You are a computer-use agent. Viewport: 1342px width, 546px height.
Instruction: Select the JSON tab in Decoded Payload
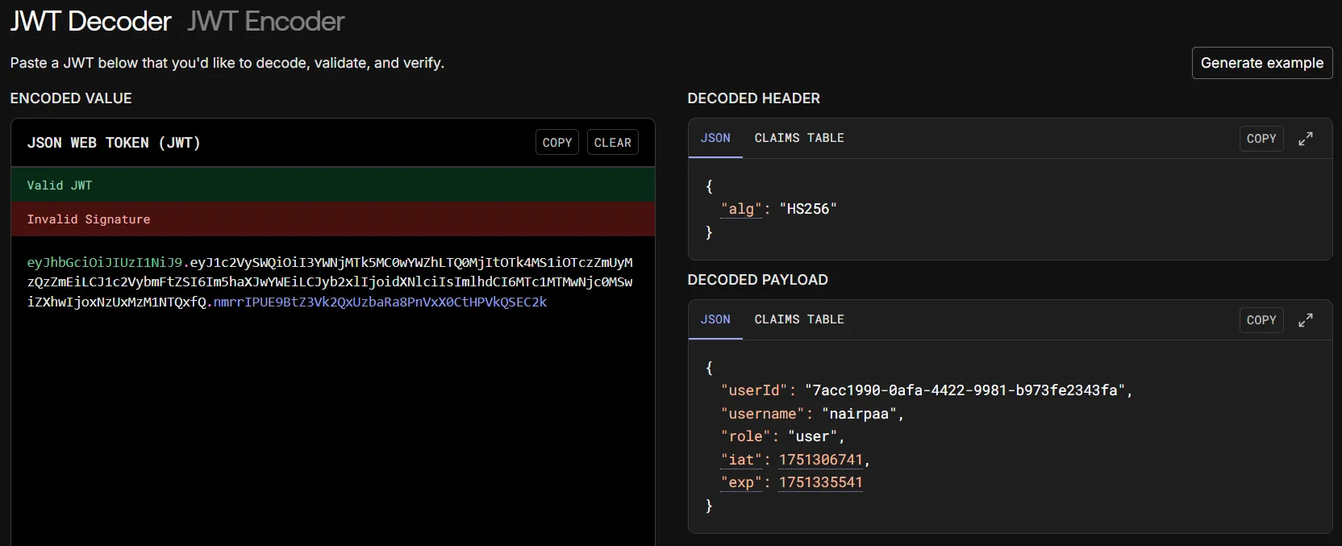tap(715, 319)
